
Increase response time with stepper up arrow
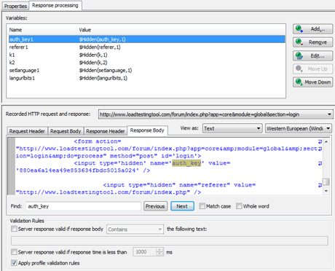[x=159, y=250]
